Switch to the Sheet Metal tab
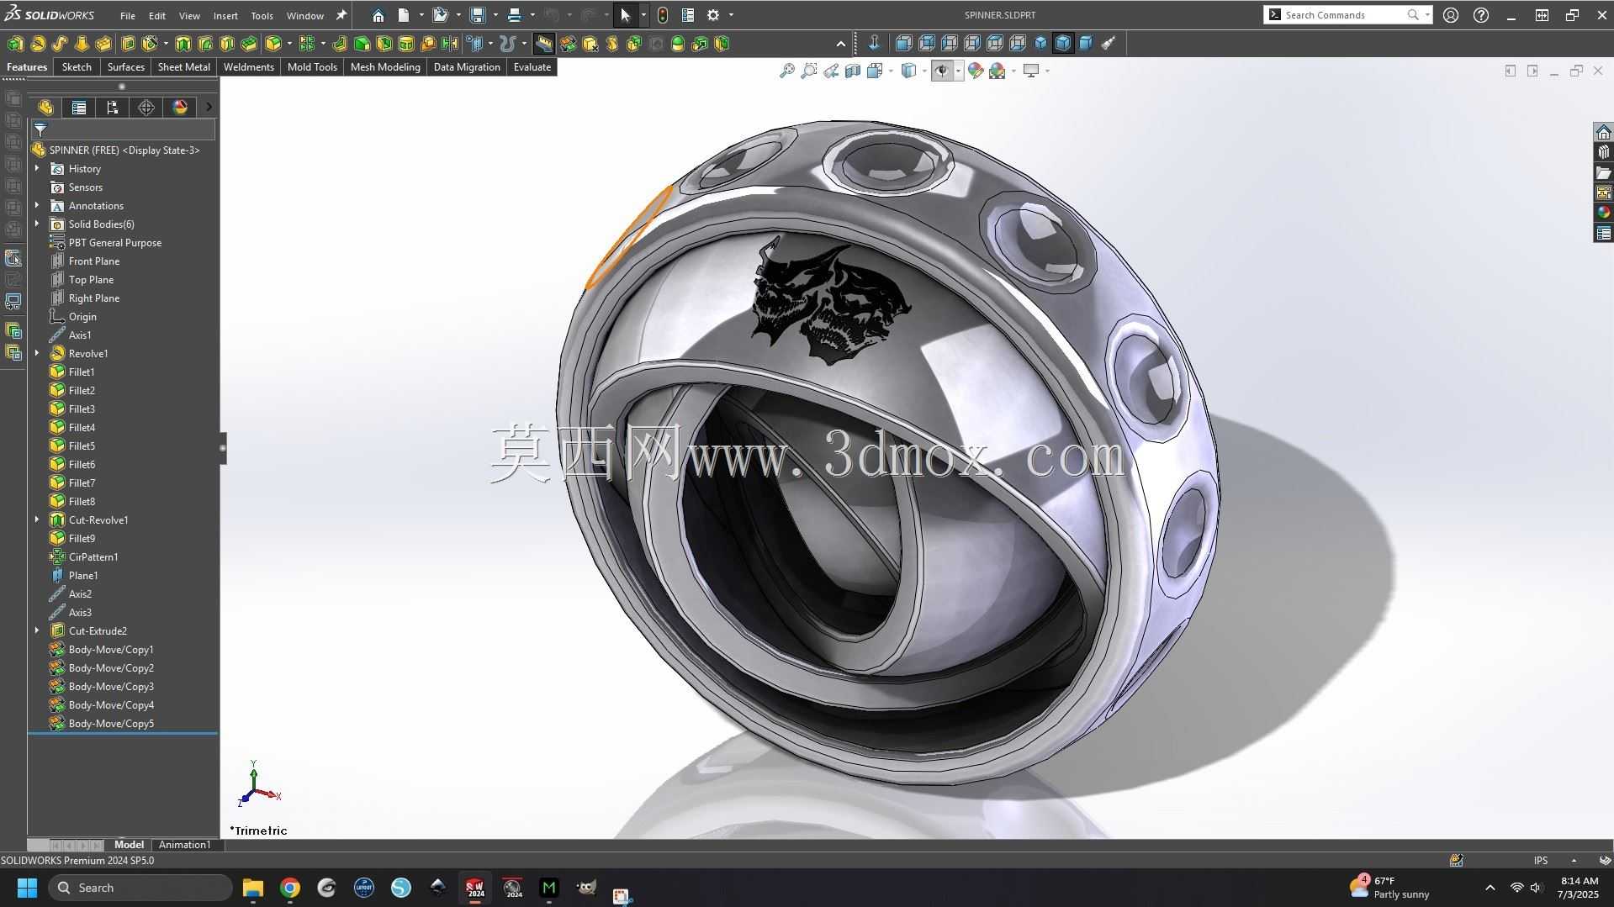 [x=183, y=67]
